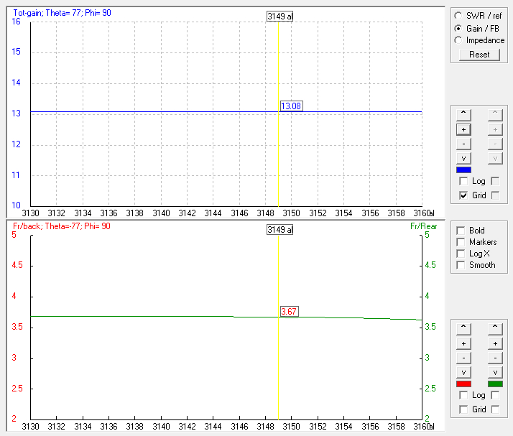The image size is (513, 436).
Task: Click the up-arrow button above the blue swatch
Action: click(x=464, y=113)
